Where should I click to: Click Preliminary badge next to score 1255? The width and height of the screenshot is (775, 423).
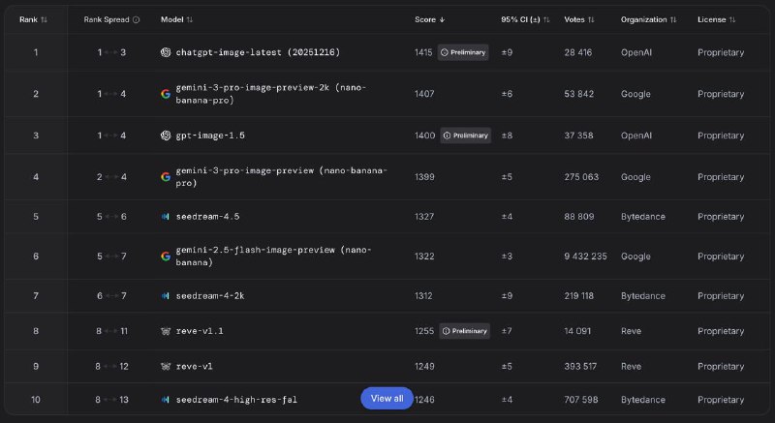(x=465, y=331)
